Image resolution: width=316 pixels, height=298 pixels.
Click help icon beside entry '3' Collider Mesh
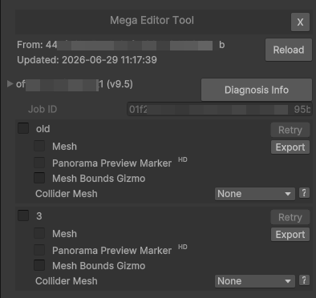point(304,280)
